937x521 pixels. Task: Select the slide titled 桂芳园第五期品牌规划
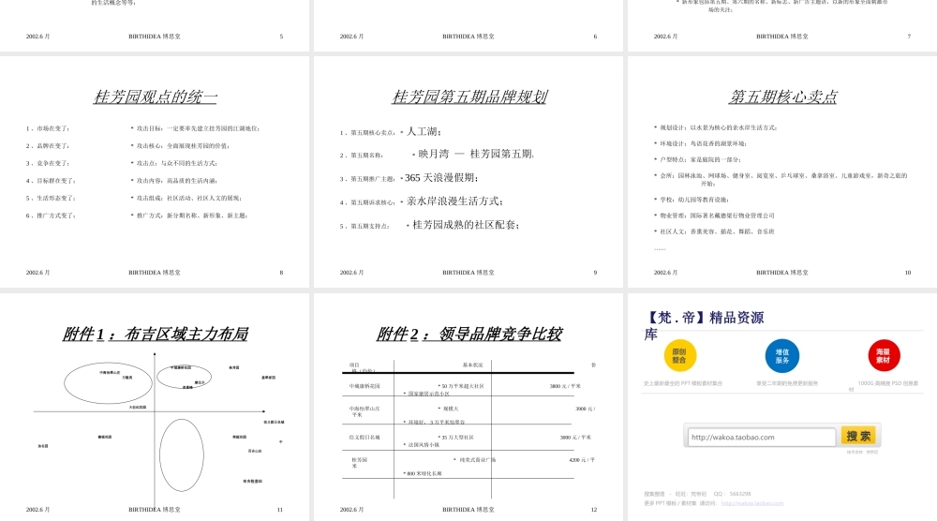coord(468,172)
